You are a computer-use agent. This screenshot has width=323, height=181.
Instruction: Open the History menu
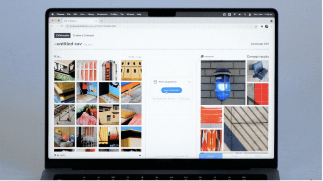point(91,14)
